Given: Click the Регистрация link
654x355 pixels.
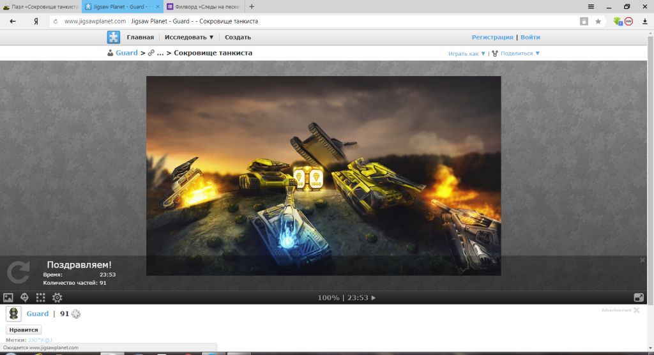Looking at the screenshot, I should (492, 37).
